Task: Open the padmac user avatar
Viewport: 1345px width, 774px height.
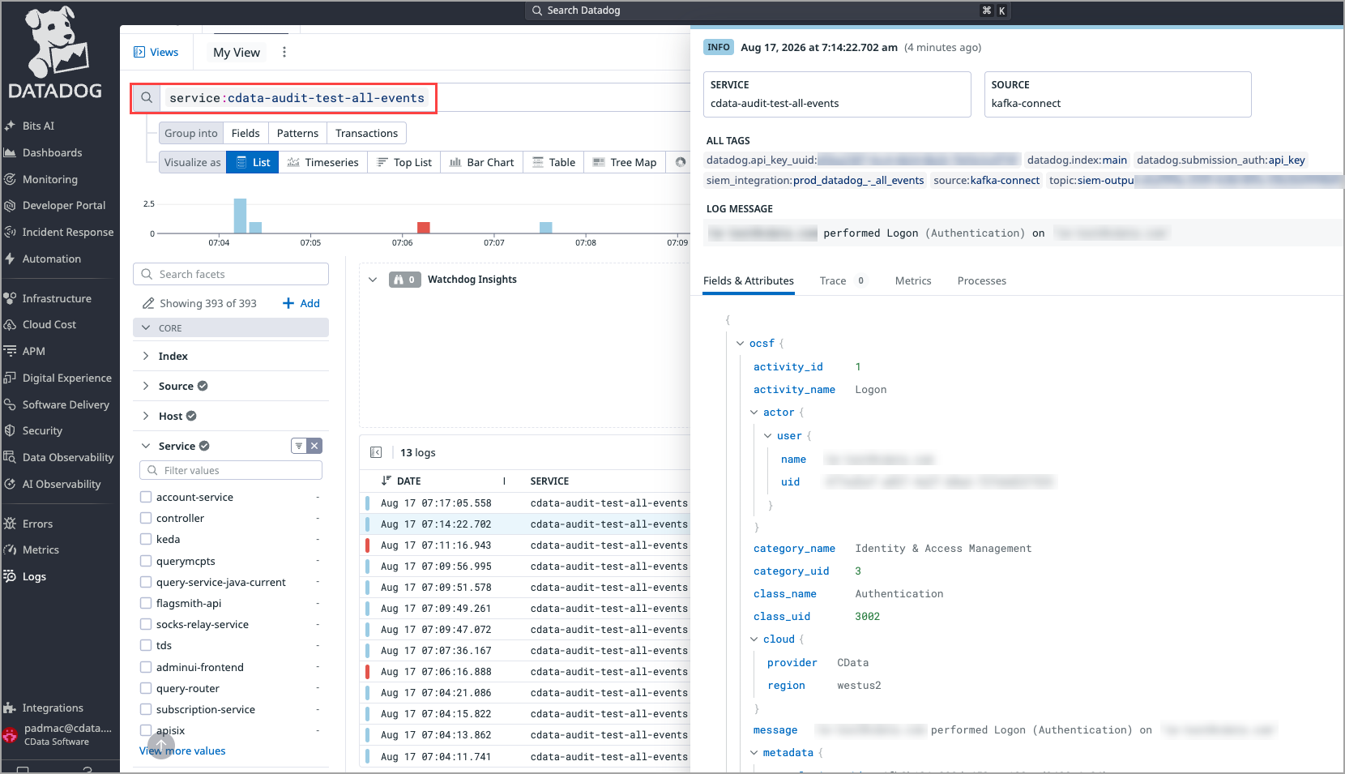Action: (x=10, y=734)
